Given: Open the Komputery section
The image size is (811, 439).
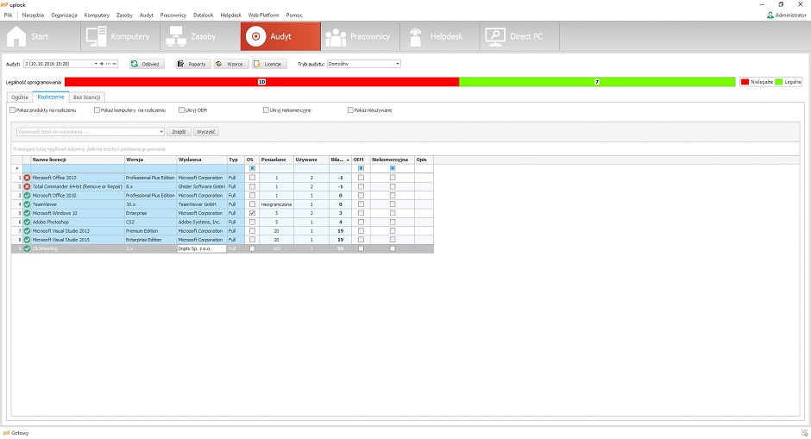Looking at the screenshot, I should pos(120,36).
